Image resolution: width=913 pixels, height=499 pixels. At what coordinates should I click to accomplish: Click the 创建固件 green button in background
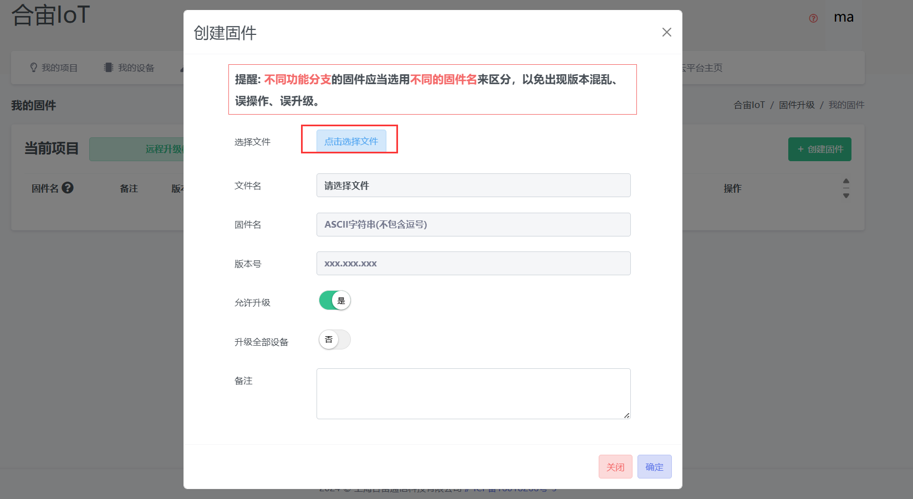coord(820,149)
